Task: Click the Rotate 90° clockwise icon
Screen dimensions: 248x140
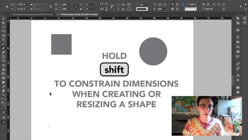Action: click(102, 4)
